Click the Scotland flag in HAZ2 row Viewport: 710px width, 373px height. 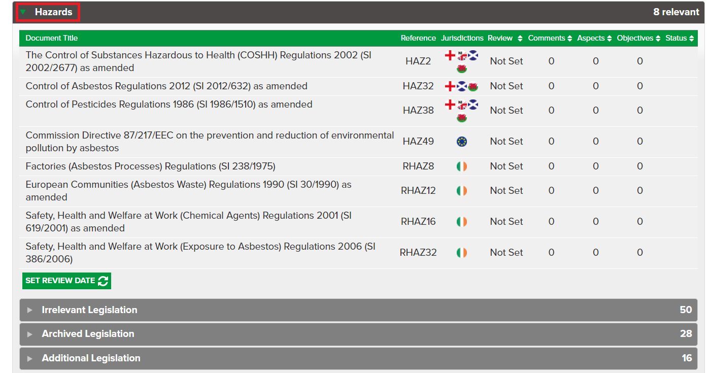[473, 55]
